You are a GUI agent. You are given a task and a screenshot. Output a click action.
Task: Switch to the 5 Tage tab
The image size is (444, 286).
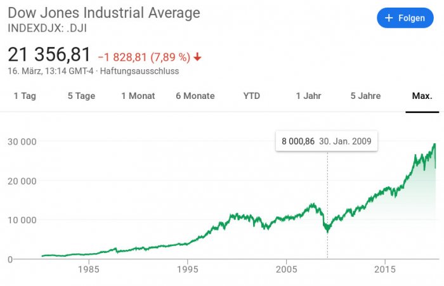81,96
